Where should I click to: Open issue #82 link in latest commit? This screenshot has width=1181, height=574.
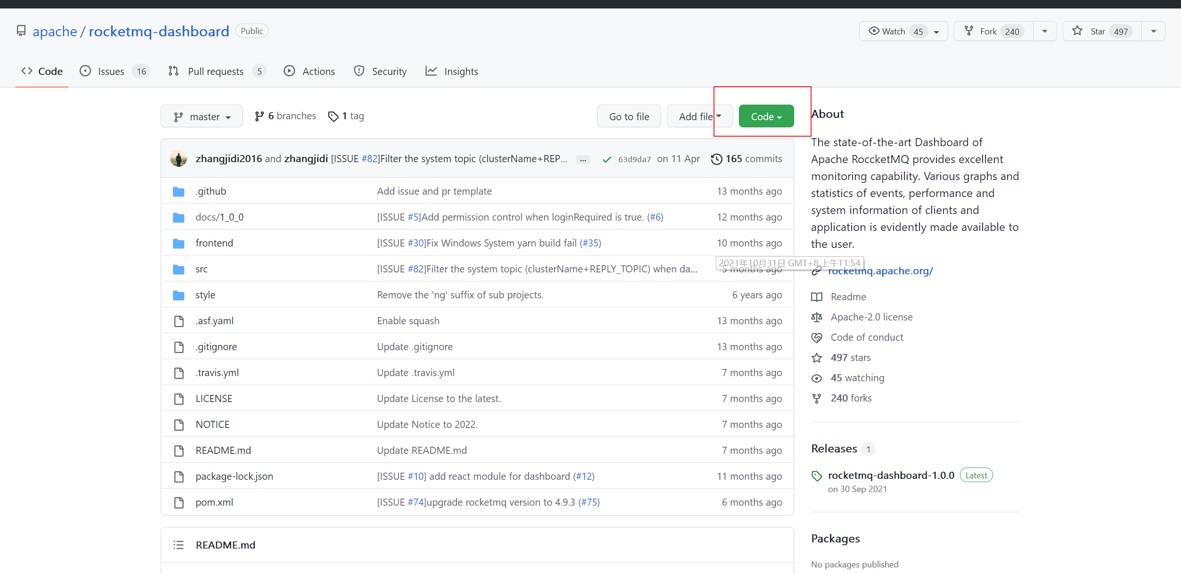point(370,159)
